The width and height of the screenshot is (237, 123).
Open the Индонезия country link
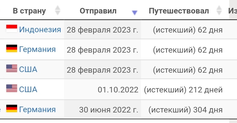coord(40,30)
